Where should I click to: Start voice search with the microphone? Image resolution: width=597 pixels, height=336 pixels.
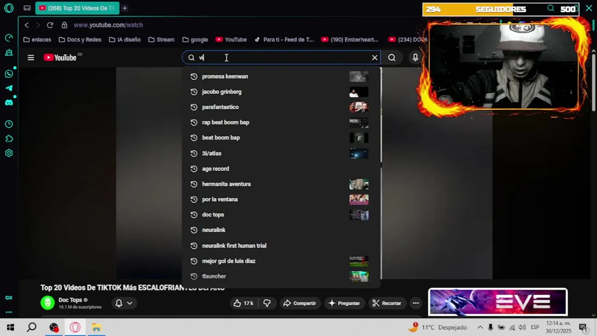point(415,57)
